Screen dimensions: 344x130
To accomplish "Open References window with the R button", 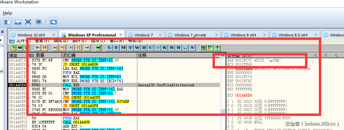I will coord(179,47).
